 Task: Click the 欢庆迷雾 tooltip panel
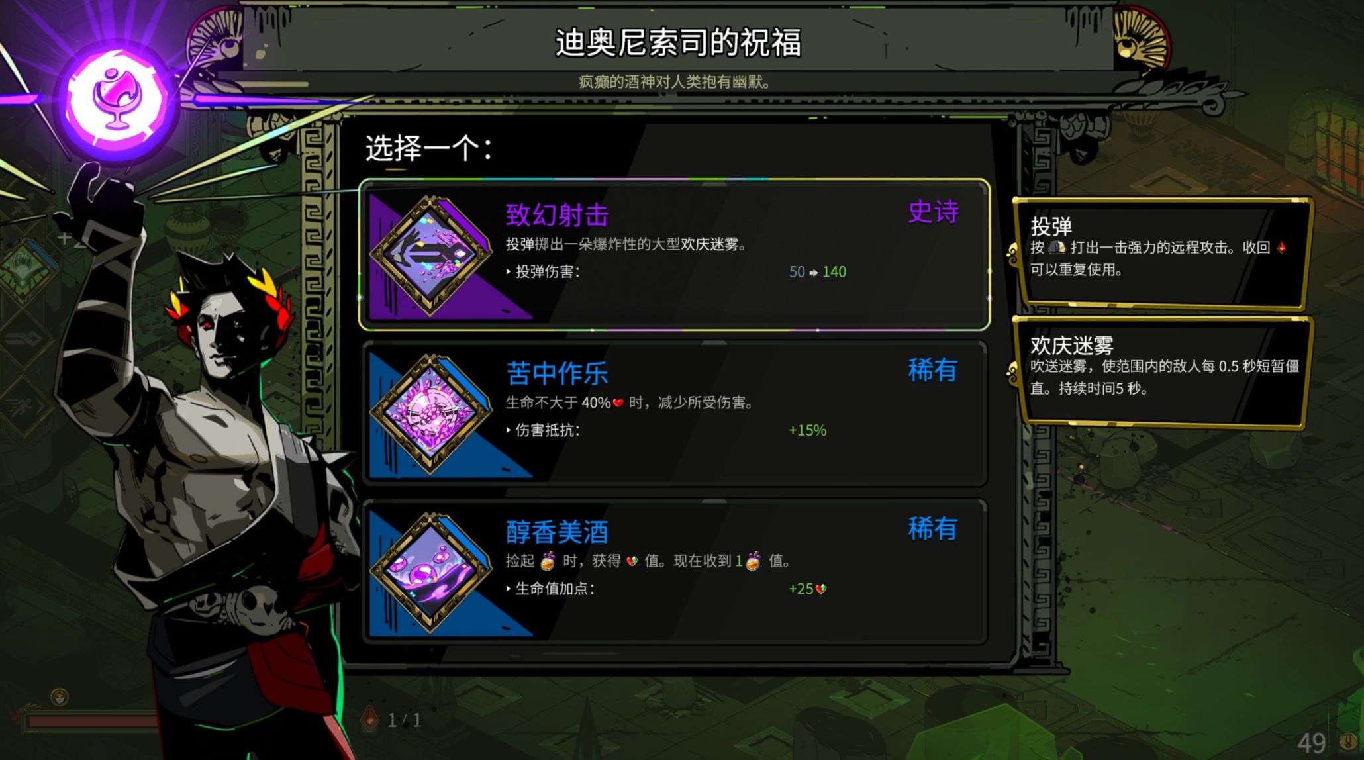tap(1162, 372)
